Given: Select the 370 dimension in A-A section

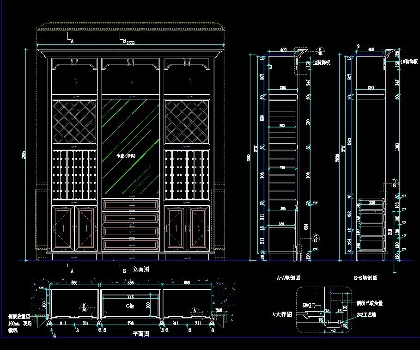Looking at the screenshot, I should (x=282, y=167).
